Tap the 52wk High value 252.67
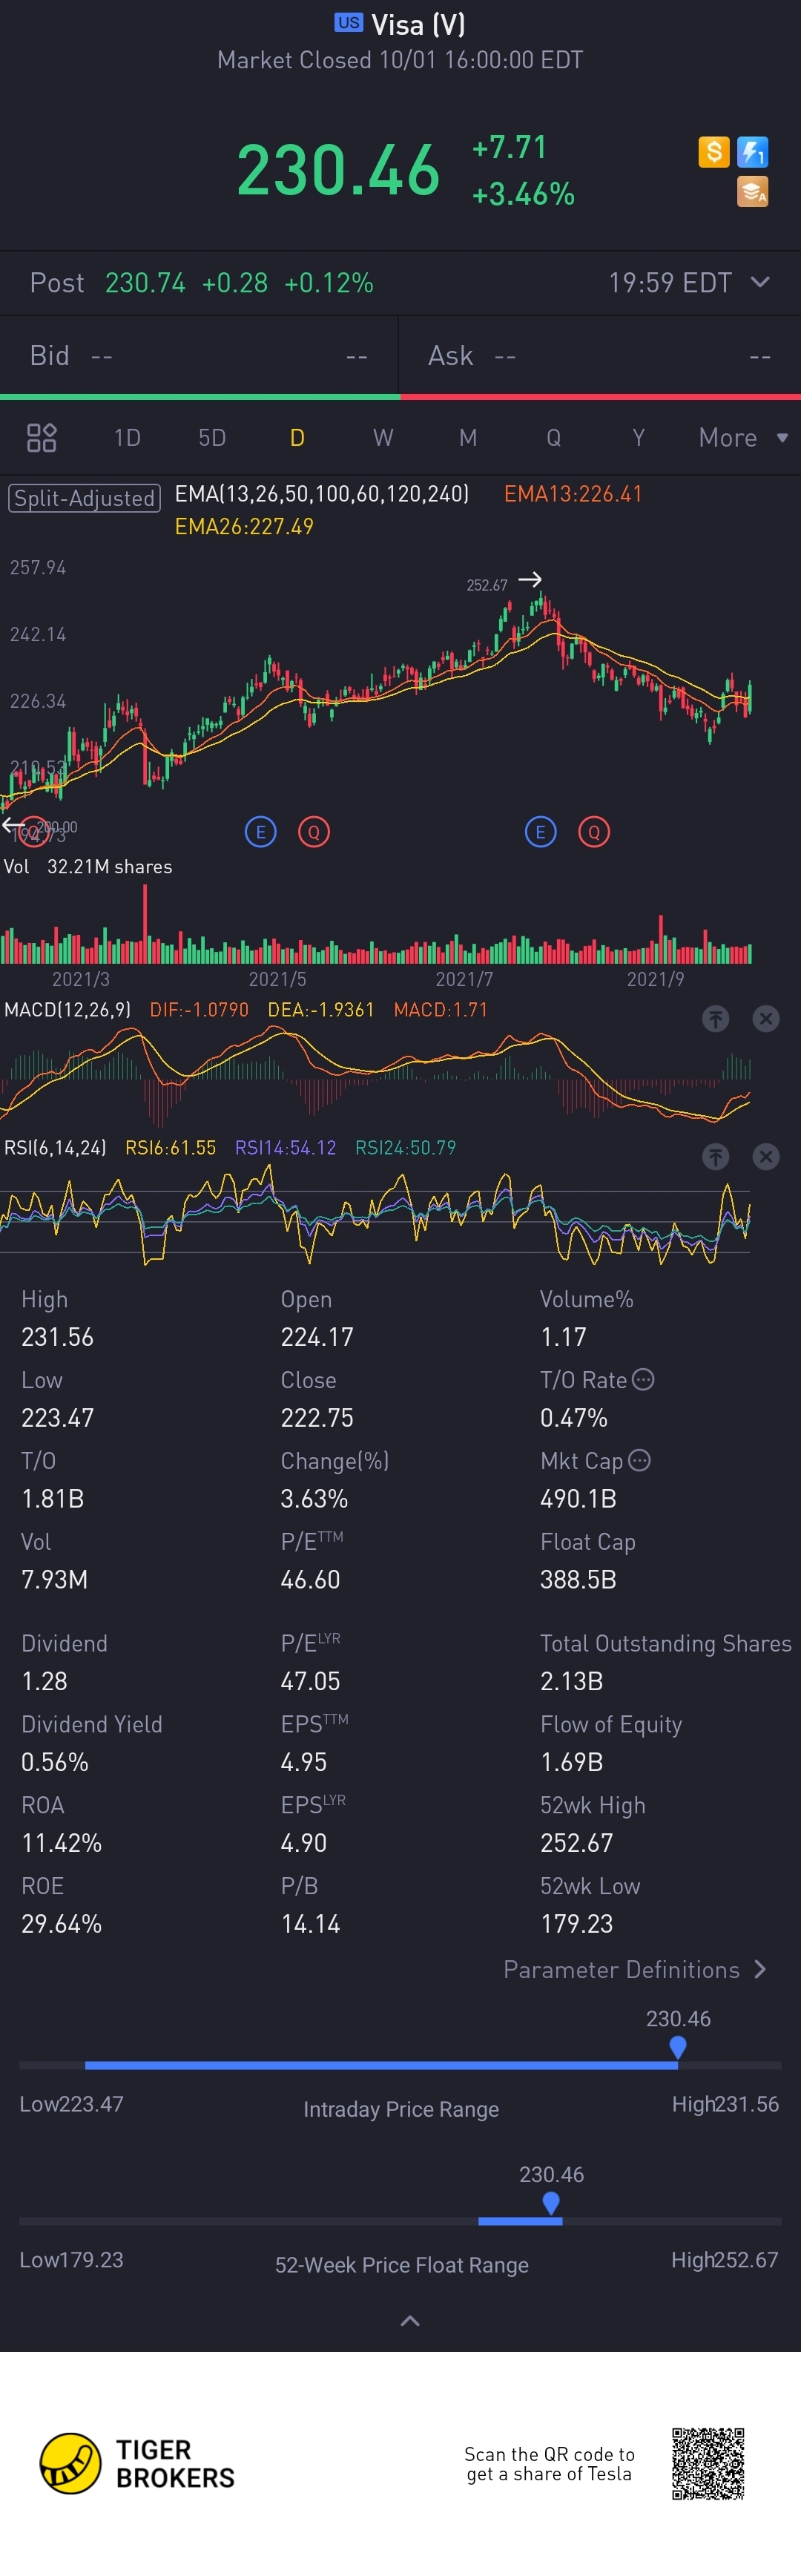Screen dimensions: 801x2576 [x=577, y=1842]
